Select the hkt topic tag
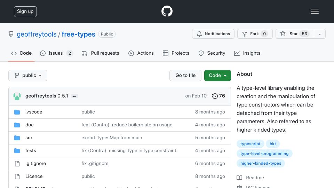334x188 pixels. pos(273,144)
